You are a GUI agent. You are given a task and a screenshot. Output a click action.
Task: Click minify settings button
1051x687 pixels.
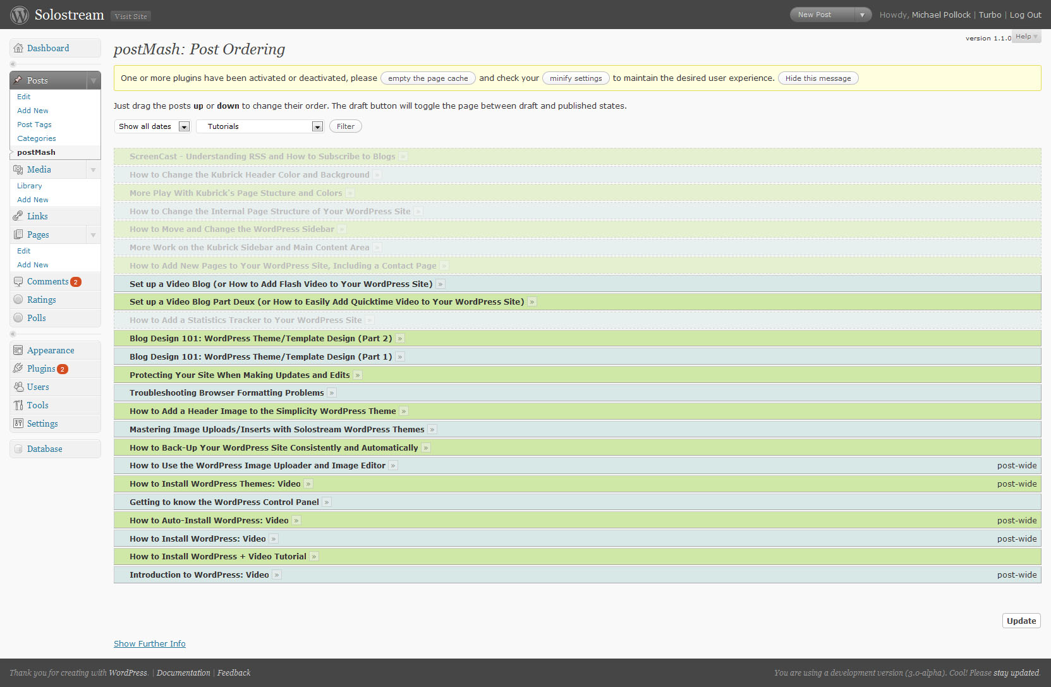(x=576, y=78)
